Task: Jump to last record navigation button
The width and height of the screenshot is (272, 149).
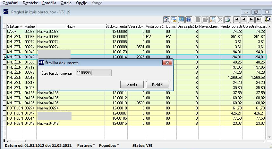Action: (x=259, y=19)
